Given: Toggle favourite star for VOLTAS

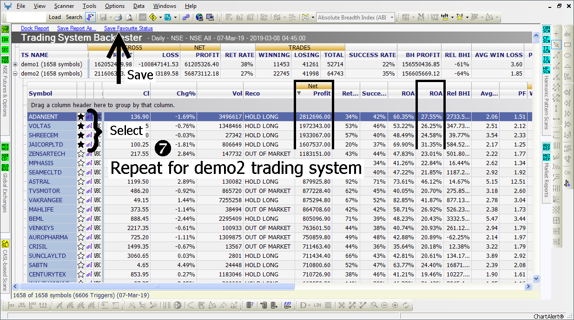Looking at the screenshot, I should (81, 126).
